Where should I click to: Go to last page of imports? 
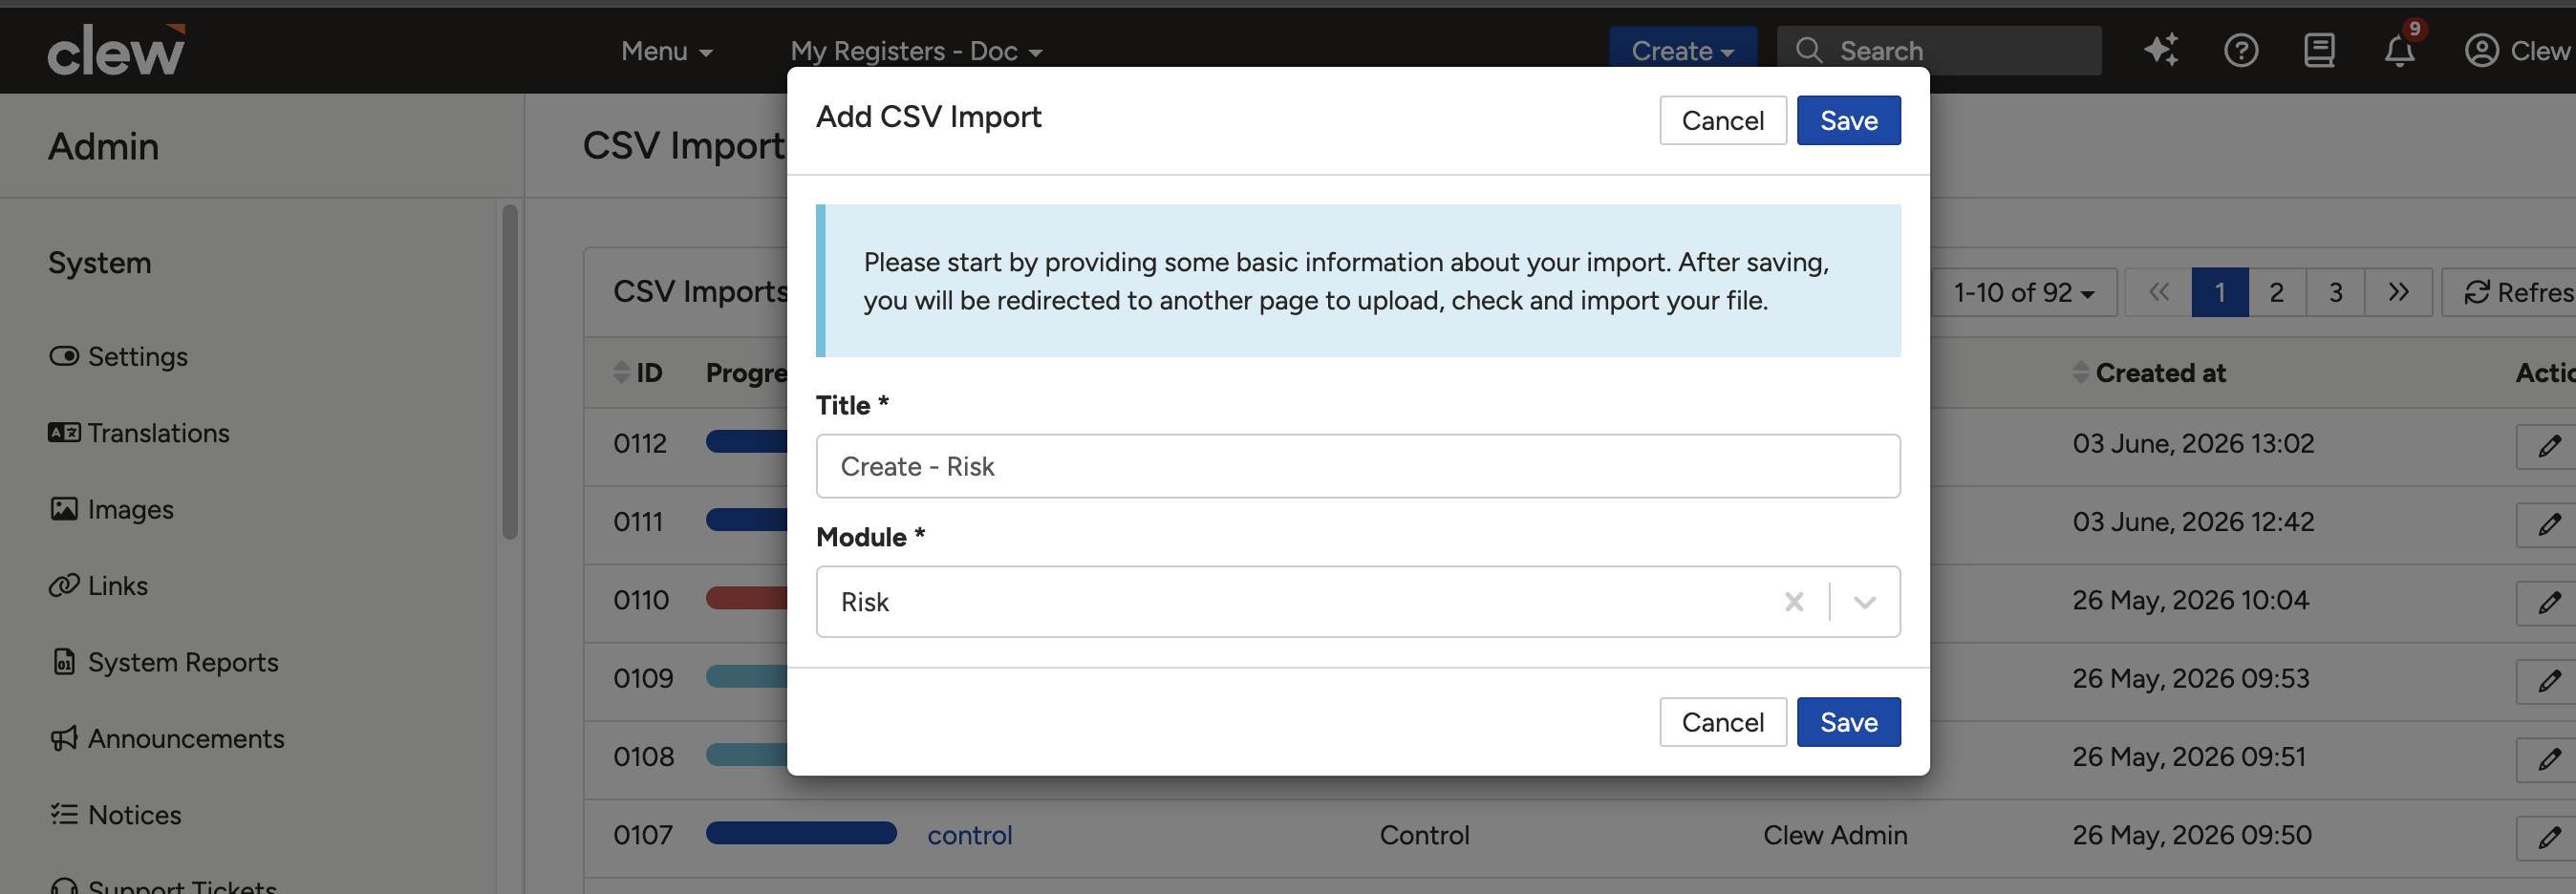[x=2397, y=292]
